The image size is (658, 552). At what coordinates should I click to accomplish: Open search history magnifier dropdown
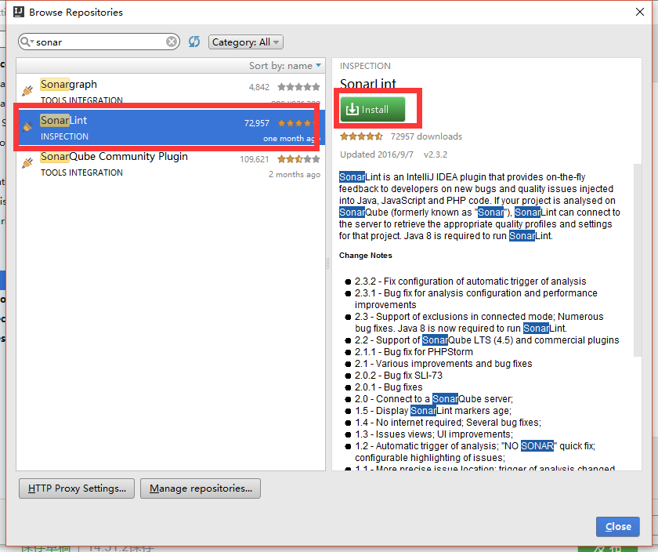(27, 42)
